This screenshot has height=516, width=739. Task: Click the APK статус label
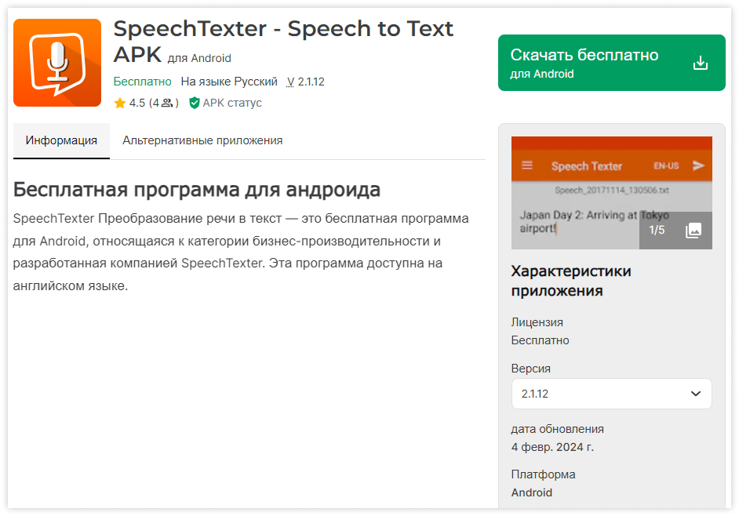[232, 103]
